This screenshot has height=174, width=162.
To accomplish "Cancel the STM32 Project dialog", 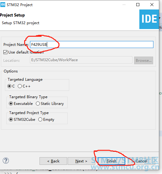I will [141, 161].
